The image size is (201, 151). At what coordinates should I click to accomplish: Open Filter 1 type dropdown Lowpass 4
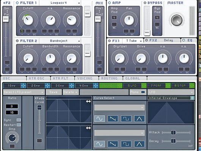[x=60, y=3]
